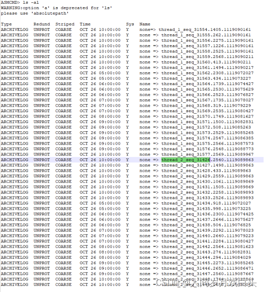264x292 pixels.
Task: Click file name thread_1_seq_31559.2568
Action: (x=207, y=57)
